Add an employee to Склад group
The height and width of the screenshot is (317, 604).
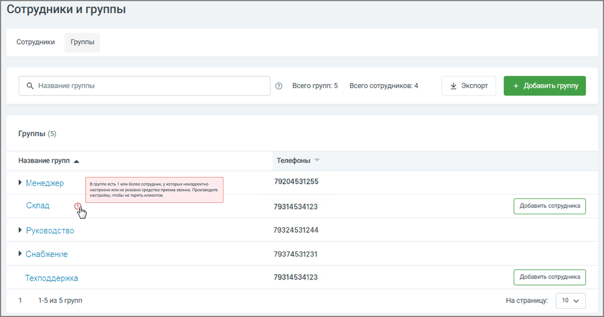tap(550, 206)
